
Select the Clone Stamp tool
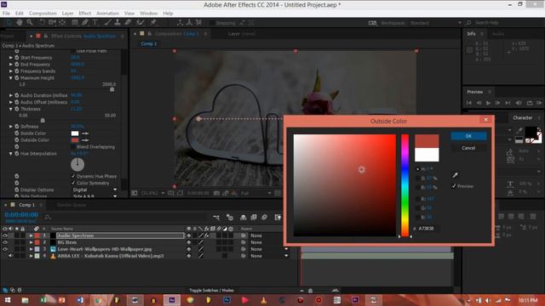click(118, 23)
